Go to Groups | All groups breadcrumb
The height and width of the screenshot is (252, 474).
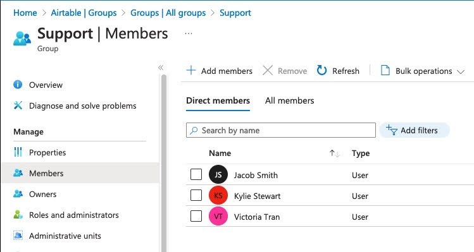(168, 13)
